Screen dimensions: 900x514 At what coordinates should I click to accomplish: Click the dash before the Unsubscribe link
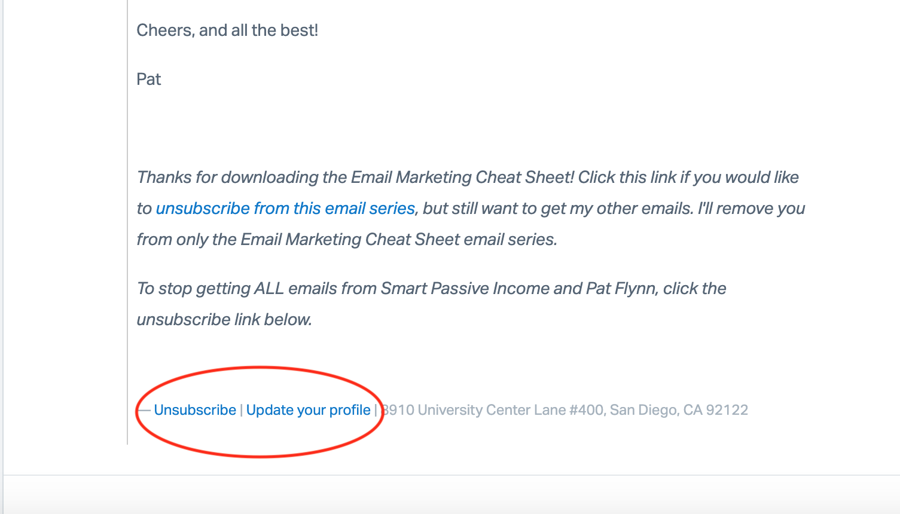pos(144,410)
